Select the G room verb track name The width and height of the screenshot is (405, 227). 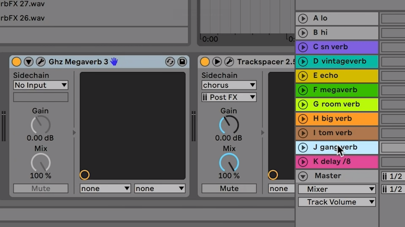337,104
